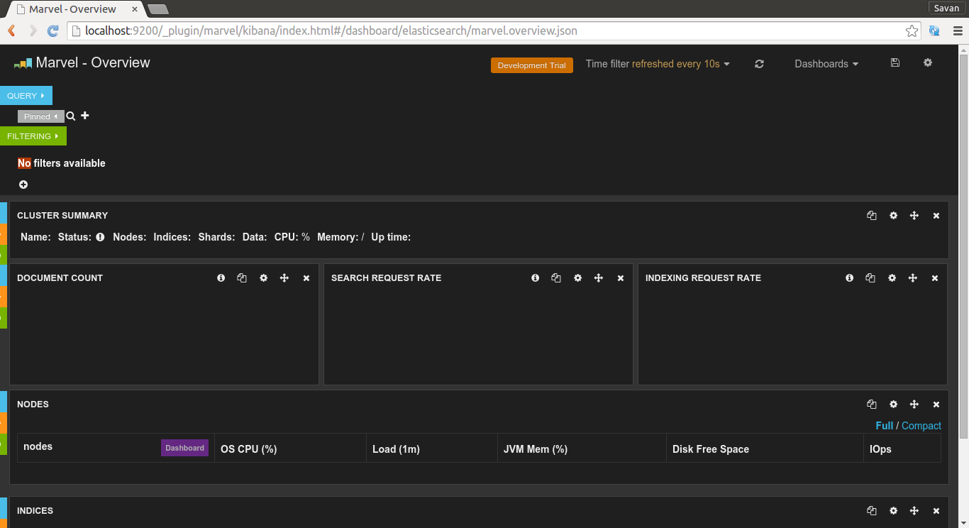Viewport: 969px width, 528px height.
Task: Go back with browser back arrow
Action: click(x=11, y=31)
